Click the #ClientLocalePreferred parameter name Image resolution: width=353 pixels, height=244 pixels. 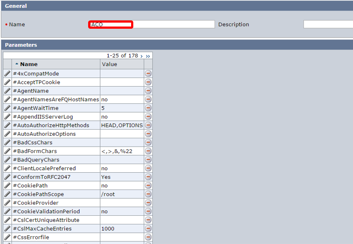click(x=44, y=168)
